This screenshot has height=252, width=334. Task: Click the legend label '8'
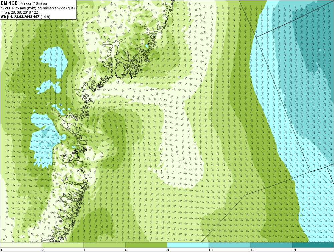(x=168, y=250)
